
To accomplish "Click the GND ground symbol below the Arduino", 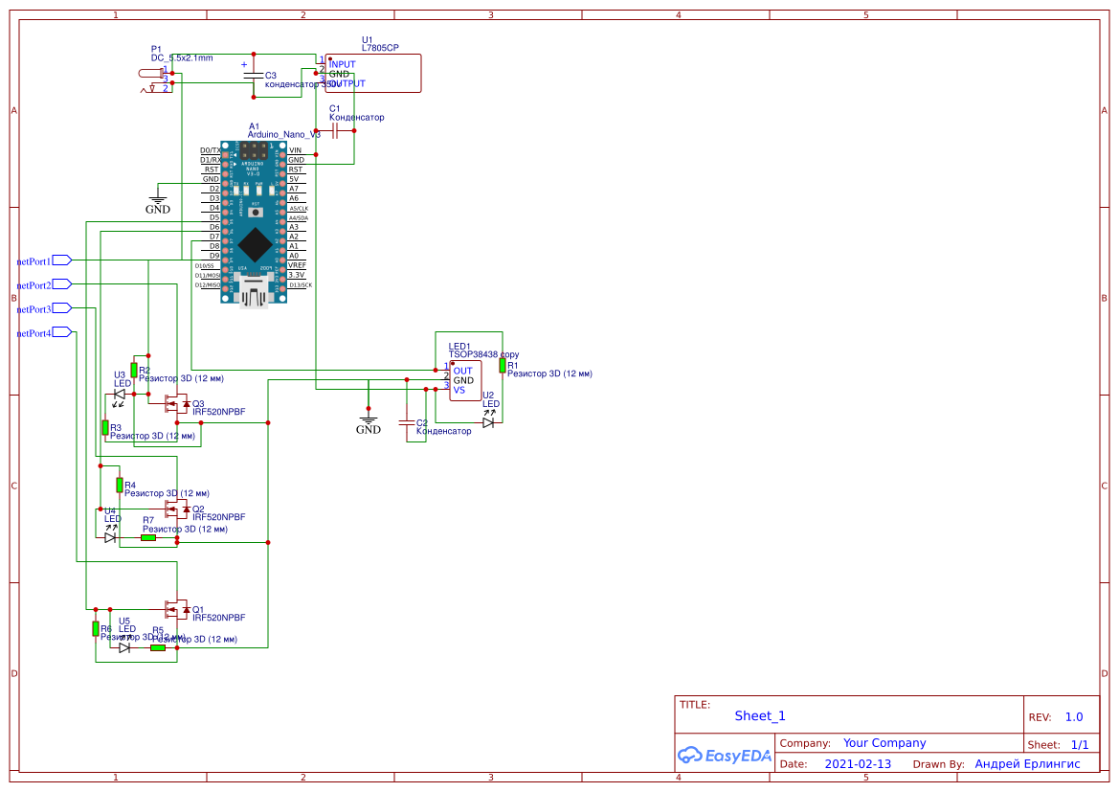I will click(x=158, y=201).
